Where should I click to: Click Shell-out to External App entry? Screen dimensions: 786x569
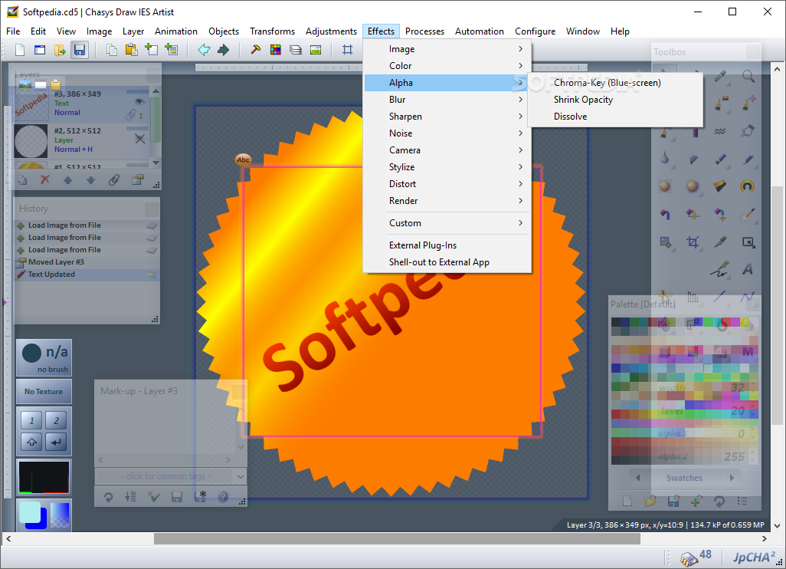(x=447, y=262)
